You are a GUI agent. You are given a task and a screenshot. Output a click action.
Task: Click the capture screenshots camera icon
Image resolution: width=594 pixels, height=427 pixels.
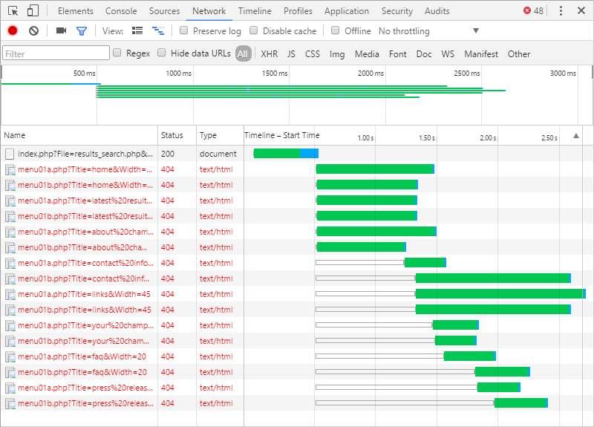tap(61, 31)
